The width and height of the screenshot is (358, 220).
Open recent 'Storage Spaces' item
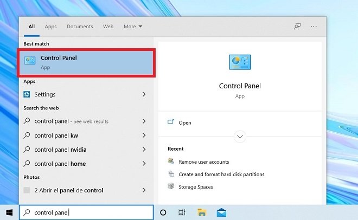196,187
